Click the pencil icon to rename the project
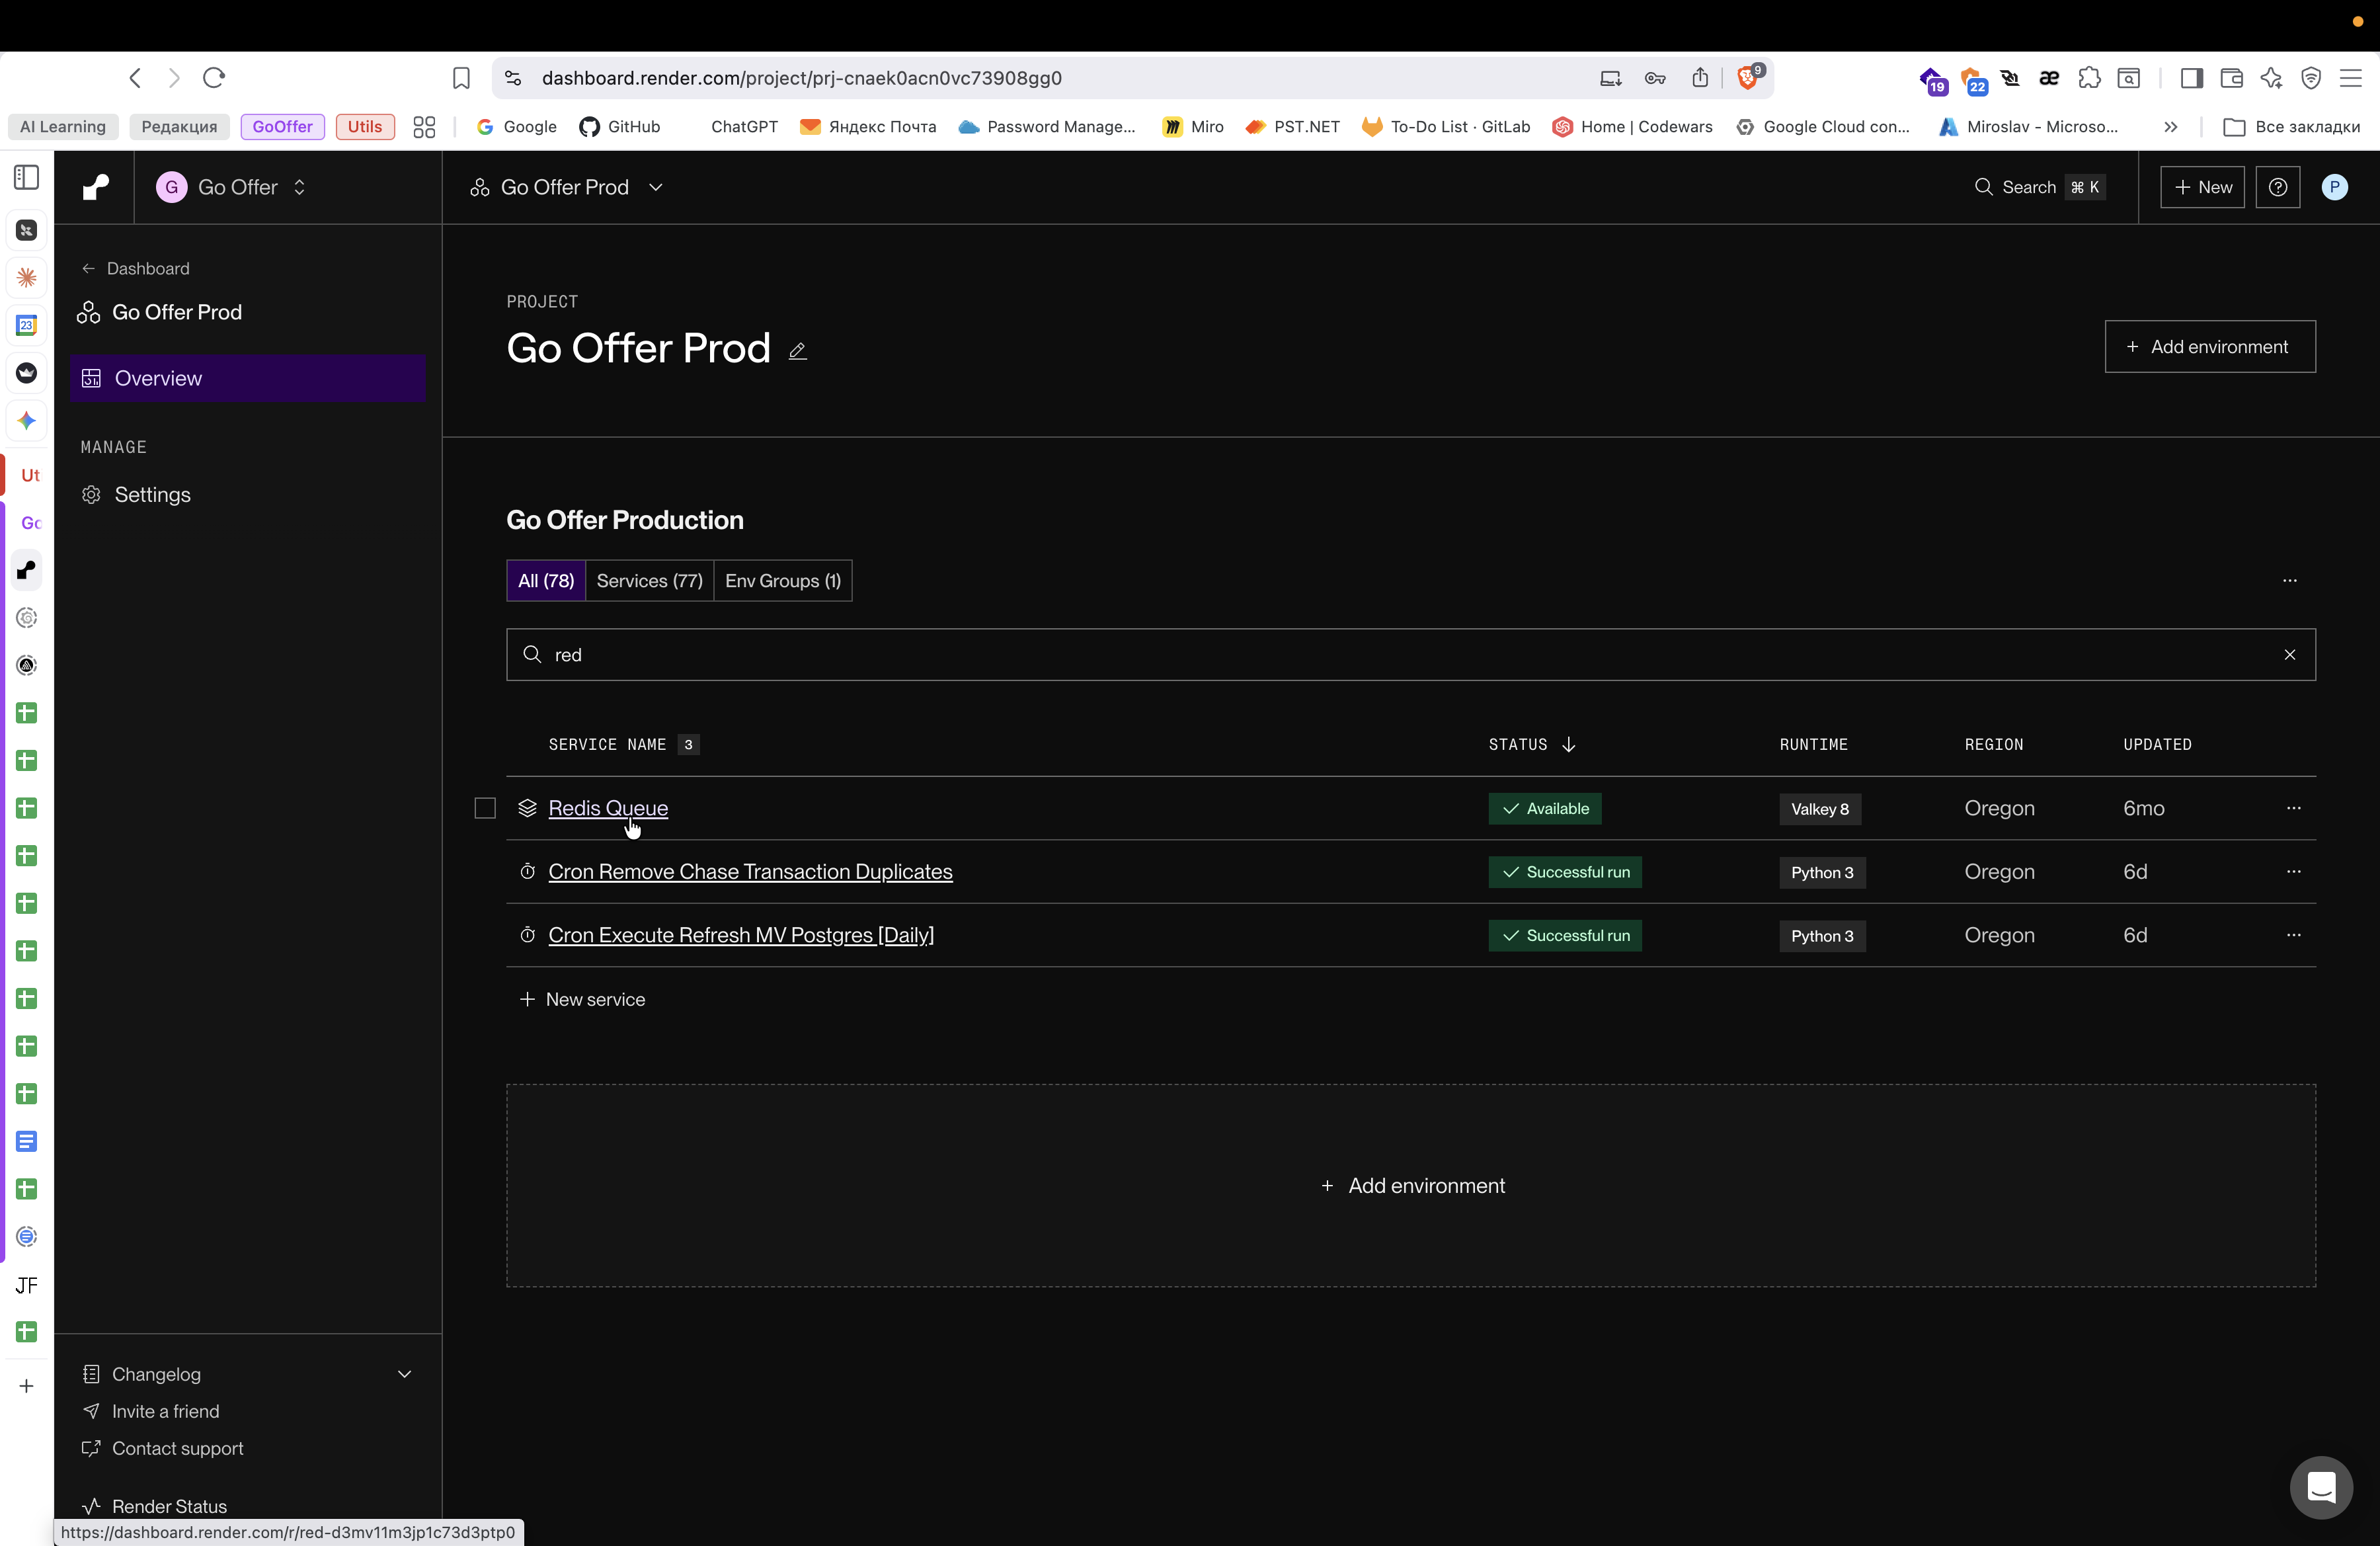 797,351
